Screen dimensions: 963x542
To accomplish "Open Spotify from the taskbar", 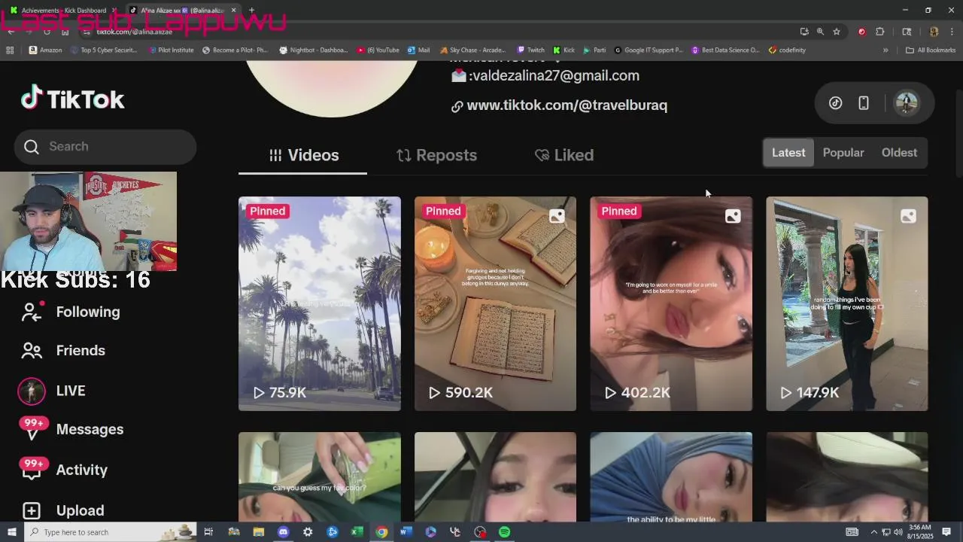I will (504, 532).
